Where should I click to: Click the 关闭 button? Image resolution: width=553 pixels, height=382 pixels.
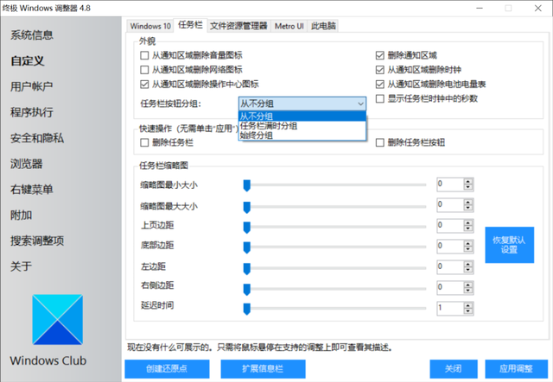point(453,368)
